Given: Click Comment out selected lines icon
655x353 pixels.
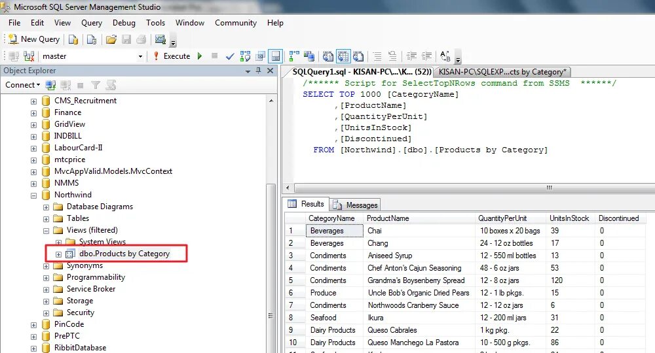Looking at the screenshot, I should [x=377, y=56].
